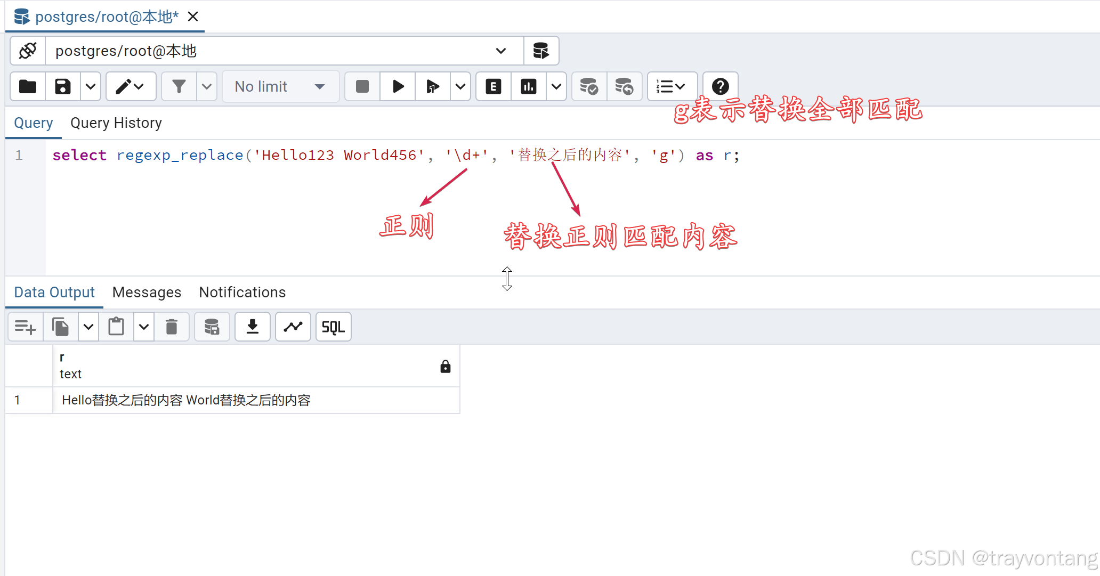
Task: Open file with folder icon
Action: (x=28, y=86)
